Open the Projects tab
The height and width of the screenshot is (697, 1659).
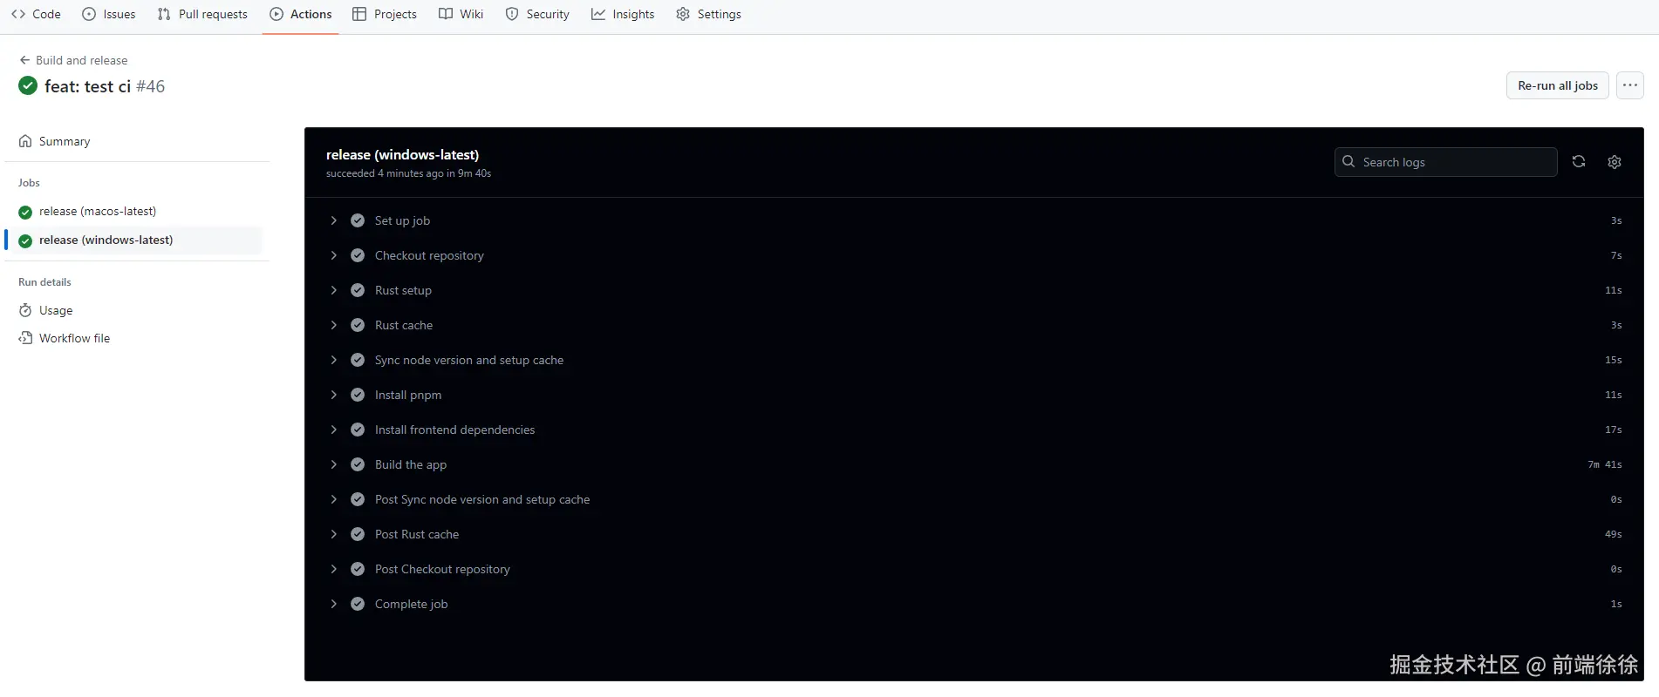coord(385,14)
